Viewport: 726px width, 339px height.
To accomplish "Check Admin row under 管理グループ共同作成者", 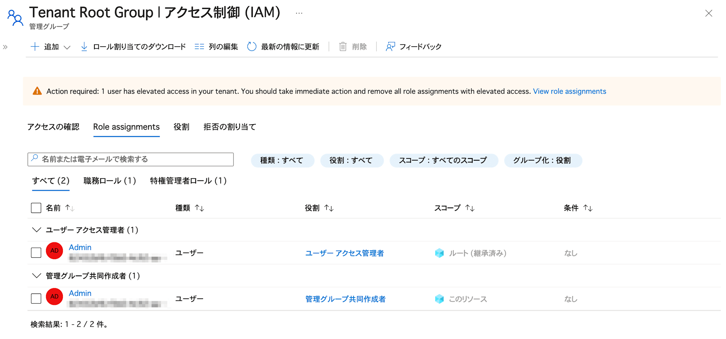I will click(36, 298).
